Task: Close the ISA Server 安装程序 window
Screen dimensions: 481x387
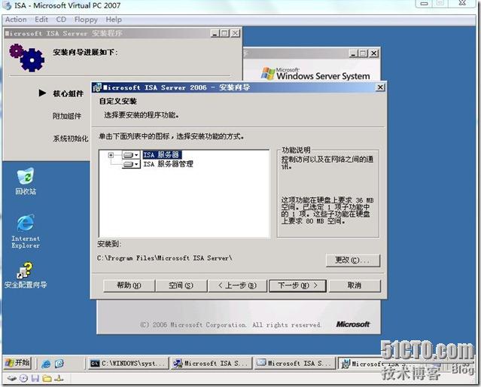Action: point(235,33)
